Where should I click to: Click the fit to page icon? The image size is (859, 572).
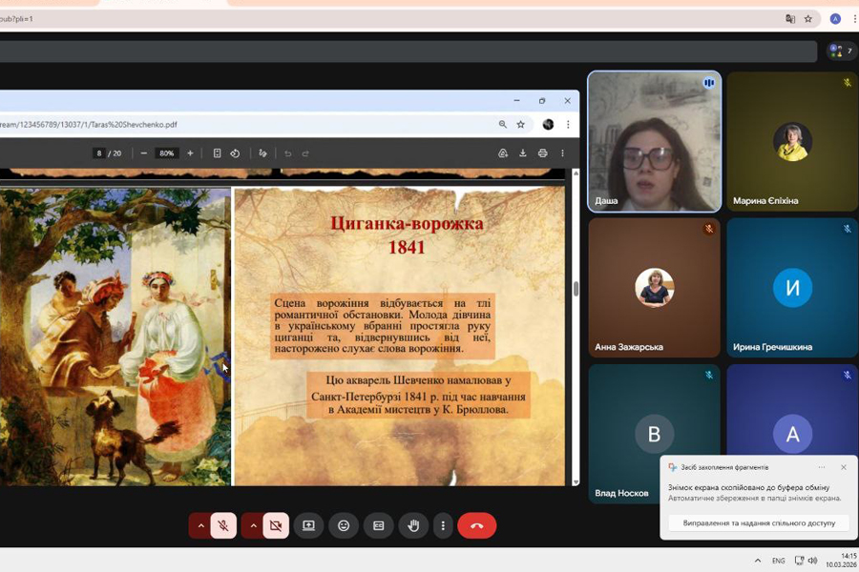(x=218, y=153)
